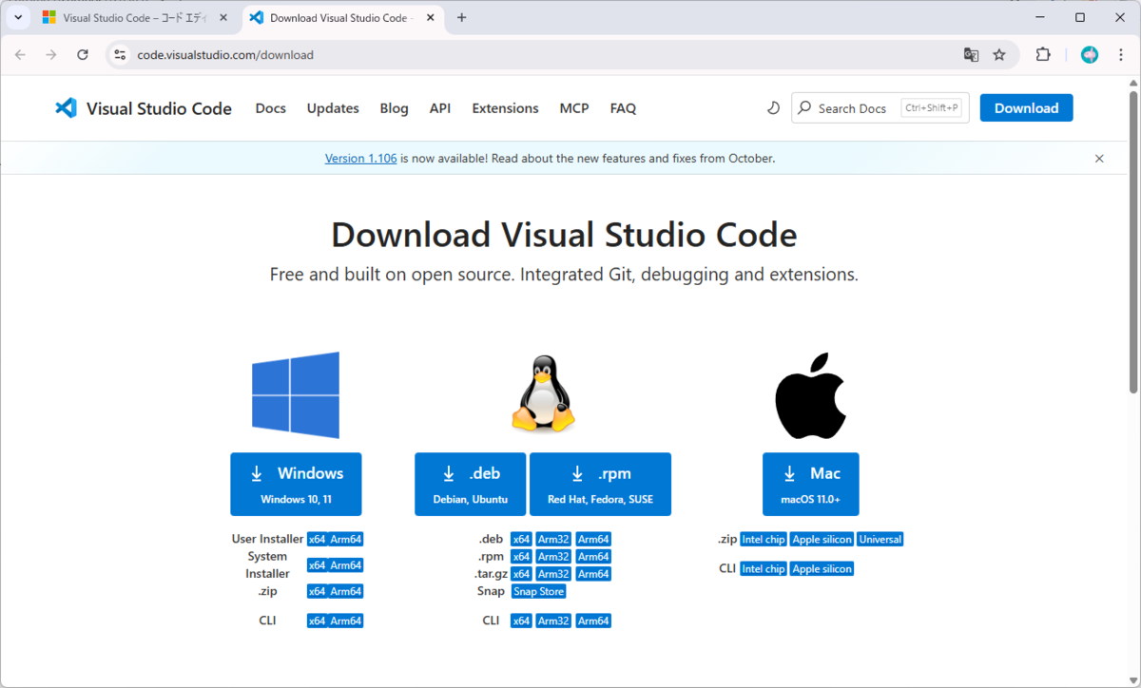Screen dimensions: 1141x688
Task: Click the translate page icon
Action: (x=971, y=55)
